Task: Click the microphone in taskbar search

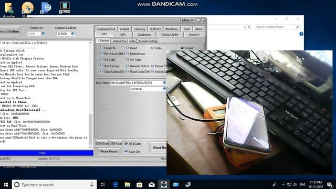Action: [92, 184]
